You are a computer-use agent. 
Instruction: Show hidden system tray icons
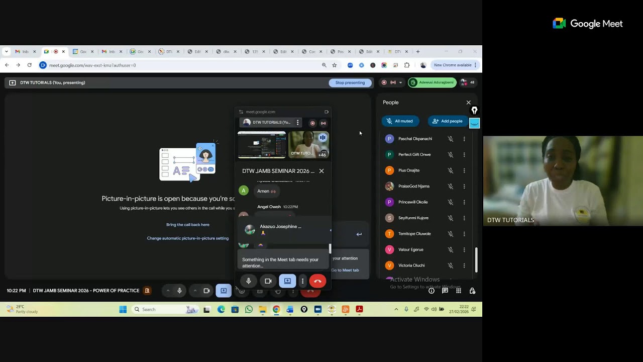396,310
